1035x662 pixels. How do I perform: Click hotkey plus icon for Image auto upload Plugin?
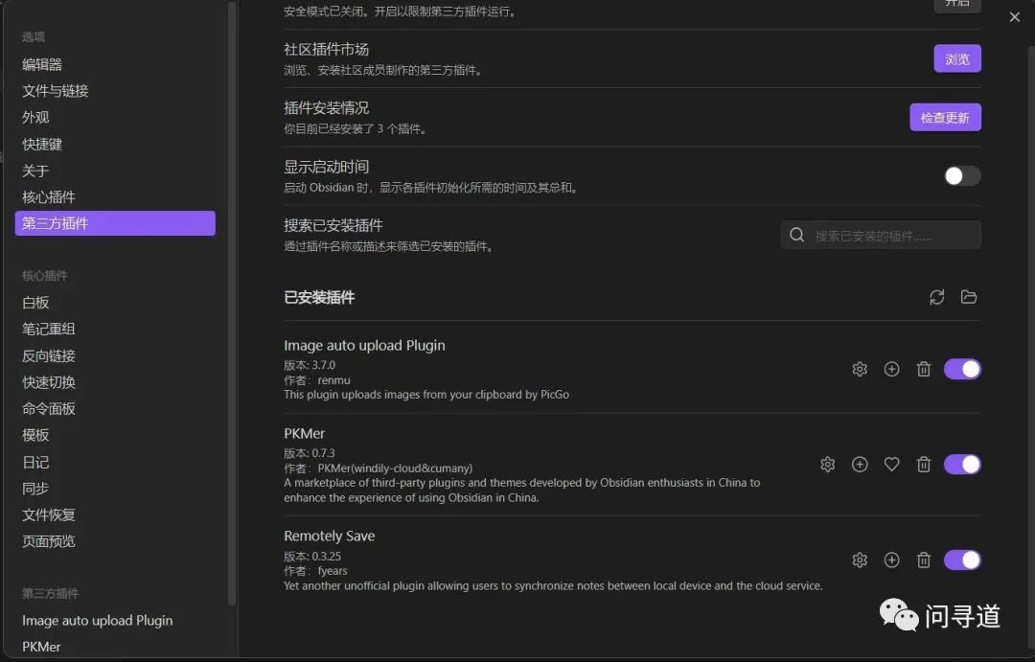click(892, 369)
